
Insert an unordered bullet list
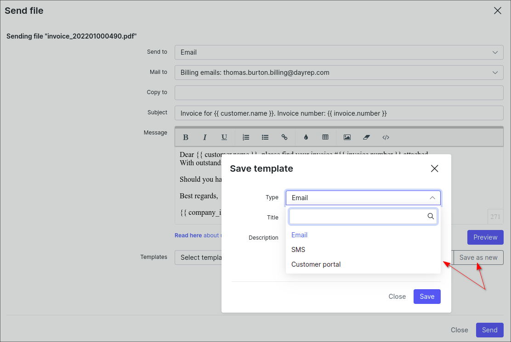pos(265,137)
